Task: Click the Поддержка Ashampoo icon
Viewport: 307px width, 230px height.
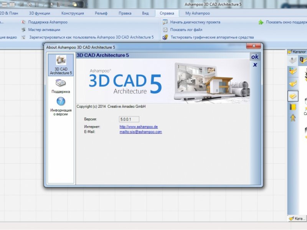Action: click(23, 22)
